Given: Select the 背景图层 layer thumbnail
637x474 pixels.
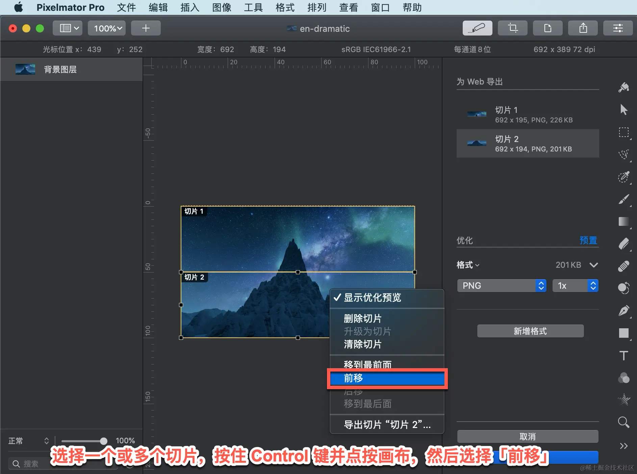Looking at the screenshot, I should point(25,69).
